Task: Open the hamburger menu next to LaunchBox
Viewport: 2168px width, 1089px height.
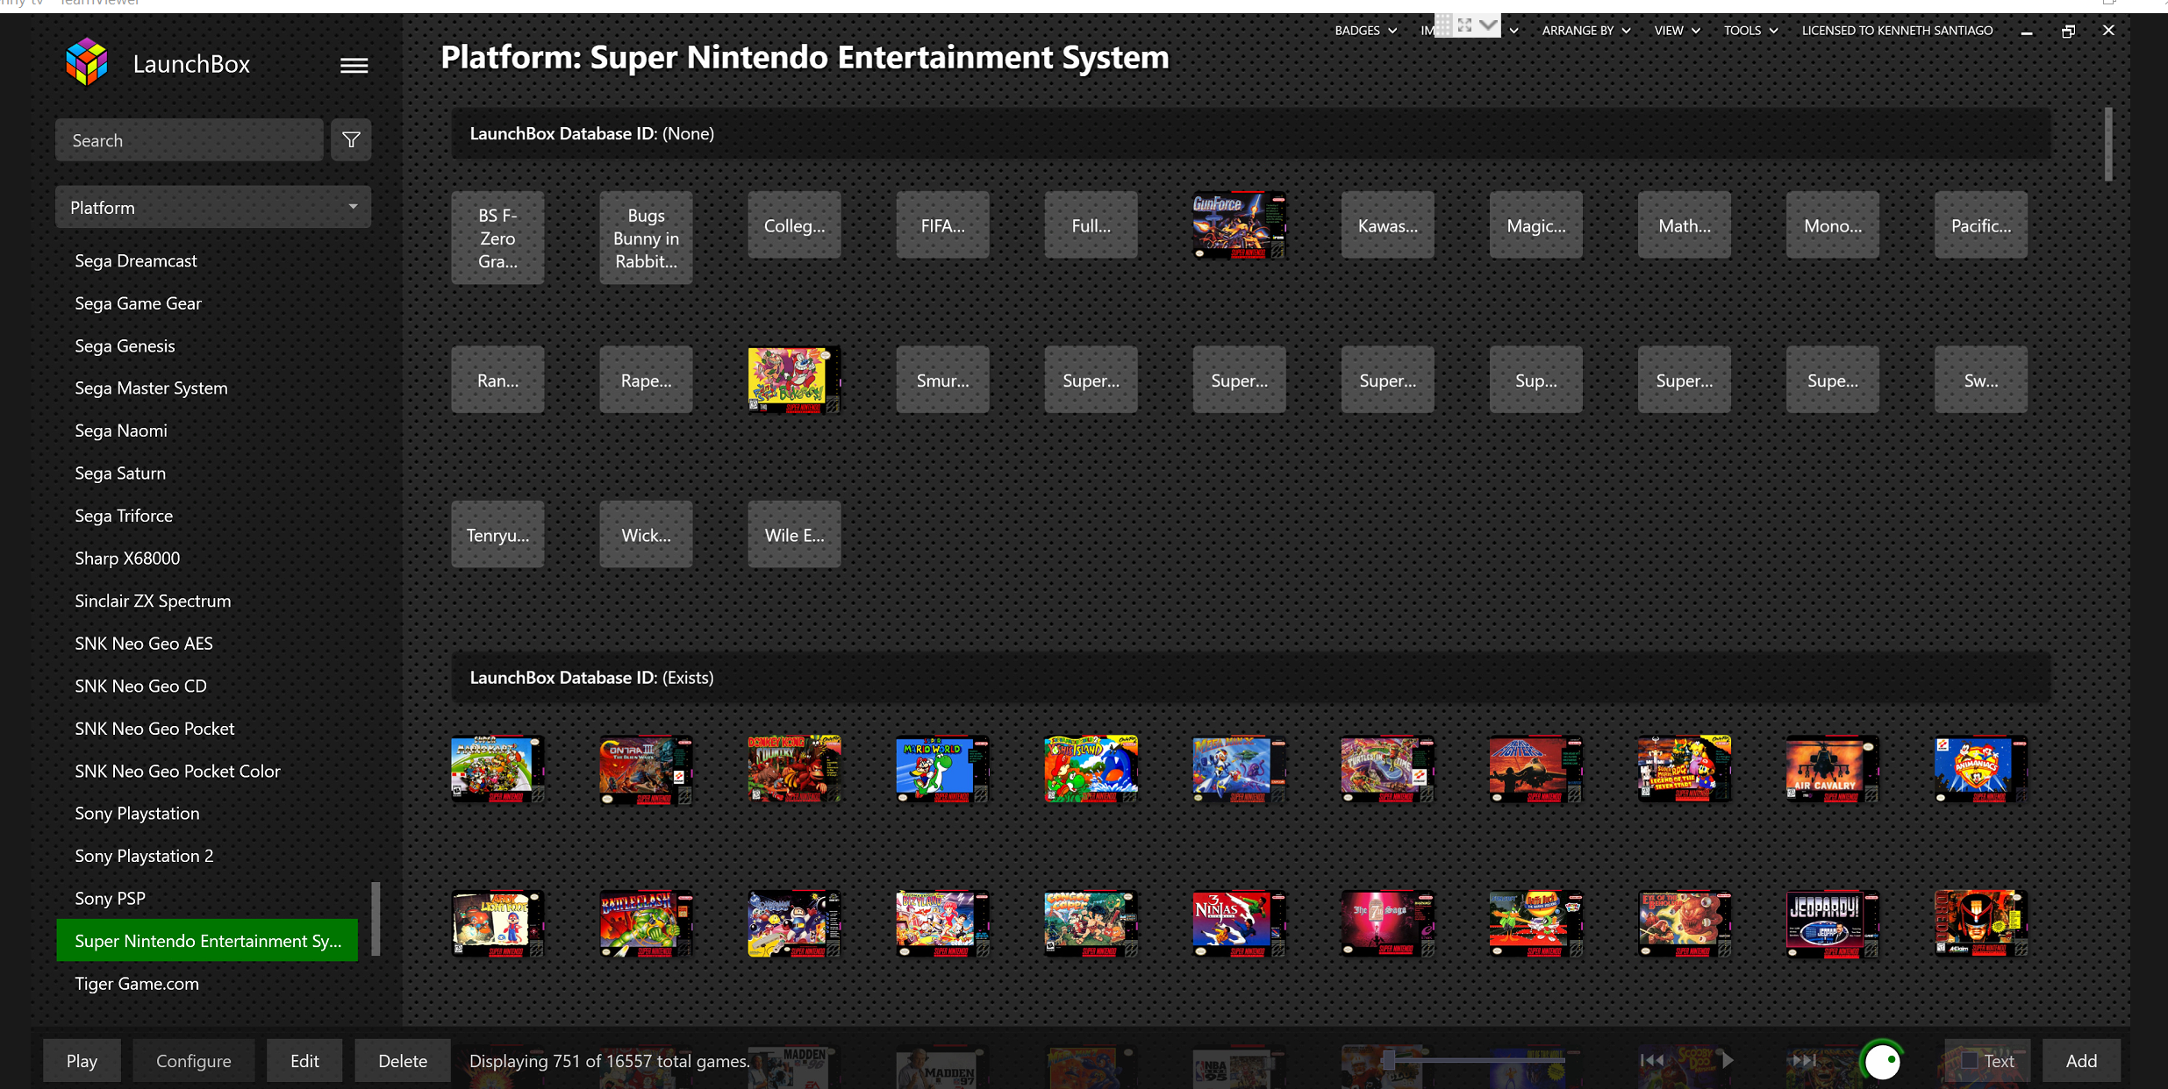Action: [x=354, y=65]
